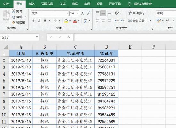Screen dimensions: 176x128
Task: Align text right
Action: click(109, 21)
